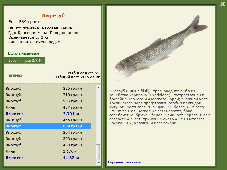This screenshot has height=170, width=227.
Task: Click the Оценивается с: 2 кг line
Action: click(x=28, y=37)
